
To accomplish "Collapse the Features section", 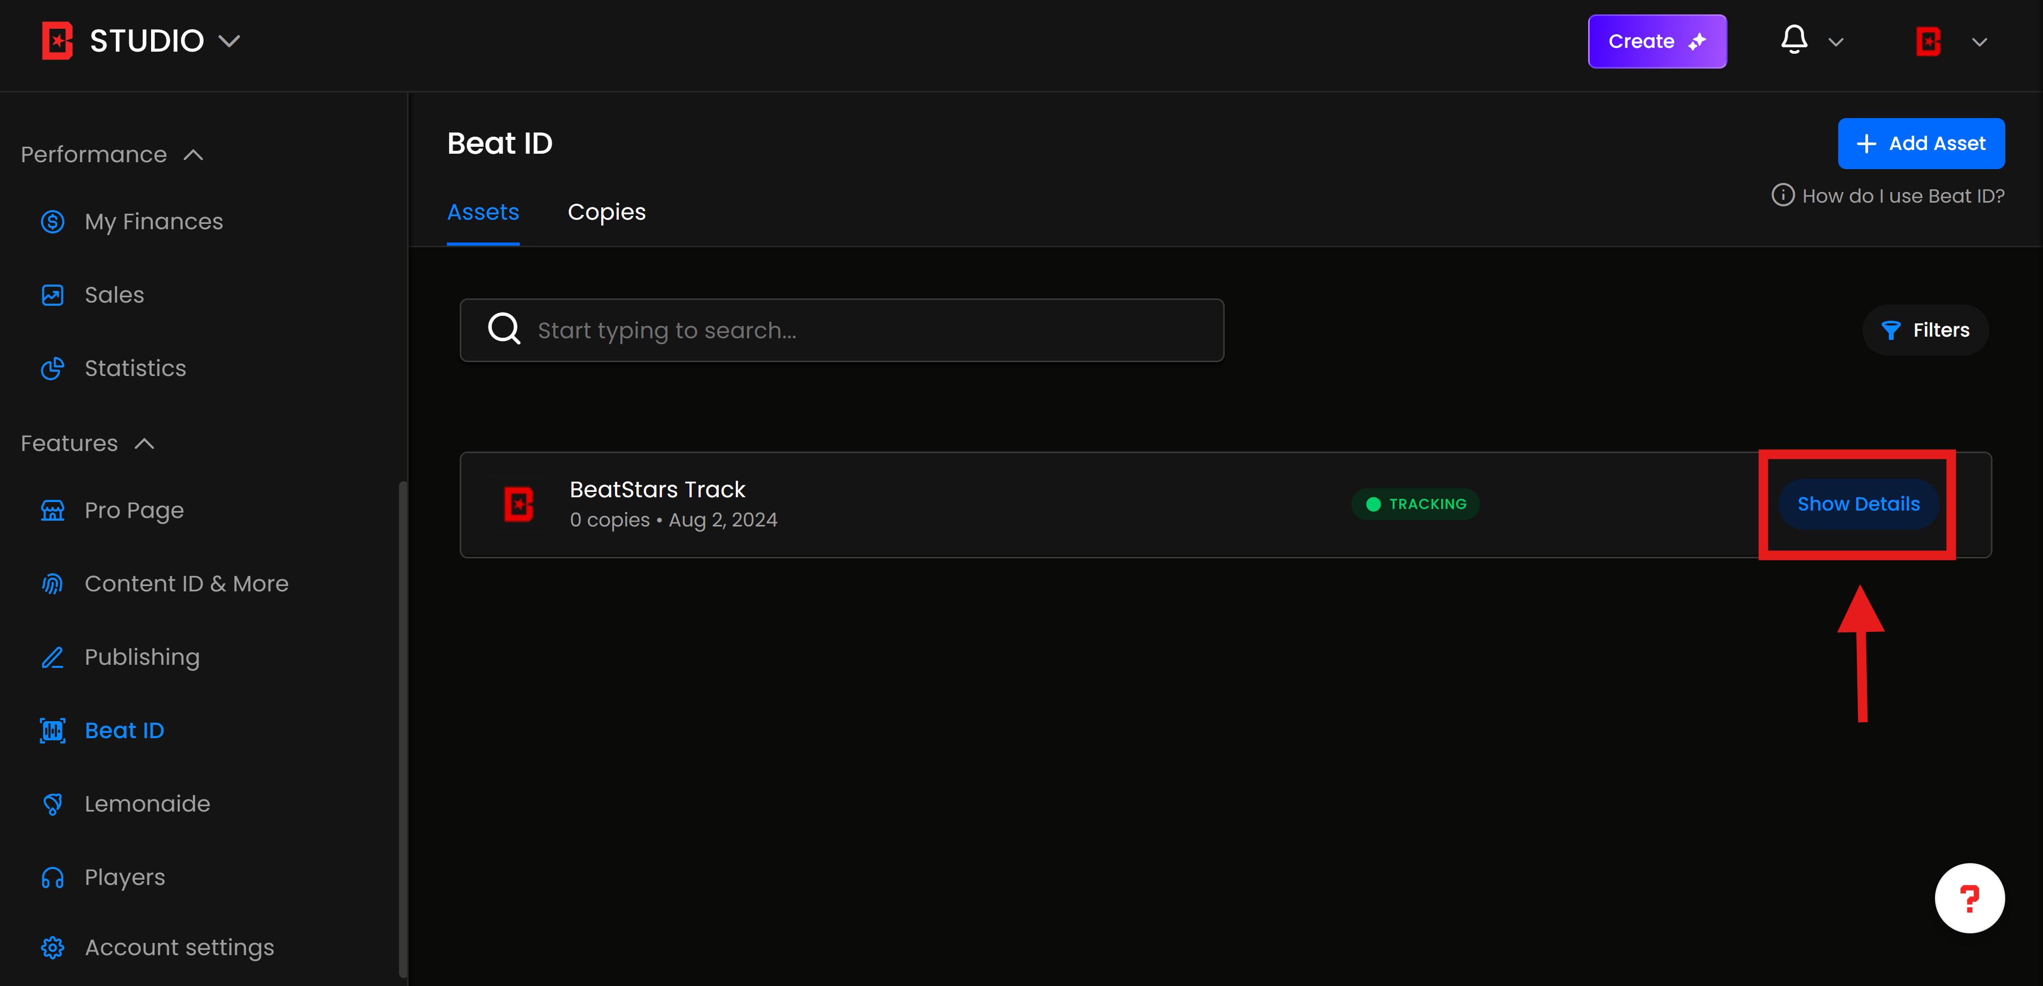I will point(144,443).
